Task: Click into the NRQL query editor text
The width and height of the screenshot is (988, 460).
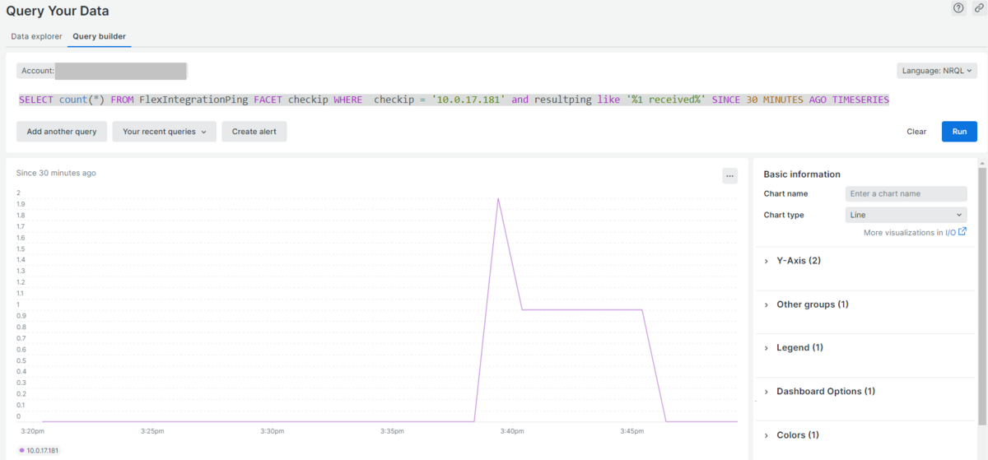Action: pos(454,100)
